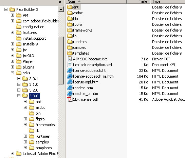Viewport: 185px width, 158px height.
Task: Collapse the 3.3.0 tree node
Action: (x=19, y=96)
